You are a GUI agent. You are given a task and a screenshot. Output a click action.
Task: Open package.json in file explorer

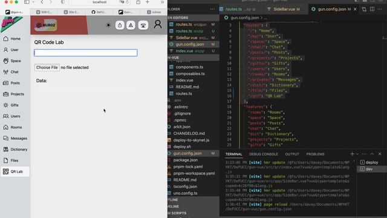point(193,160)
